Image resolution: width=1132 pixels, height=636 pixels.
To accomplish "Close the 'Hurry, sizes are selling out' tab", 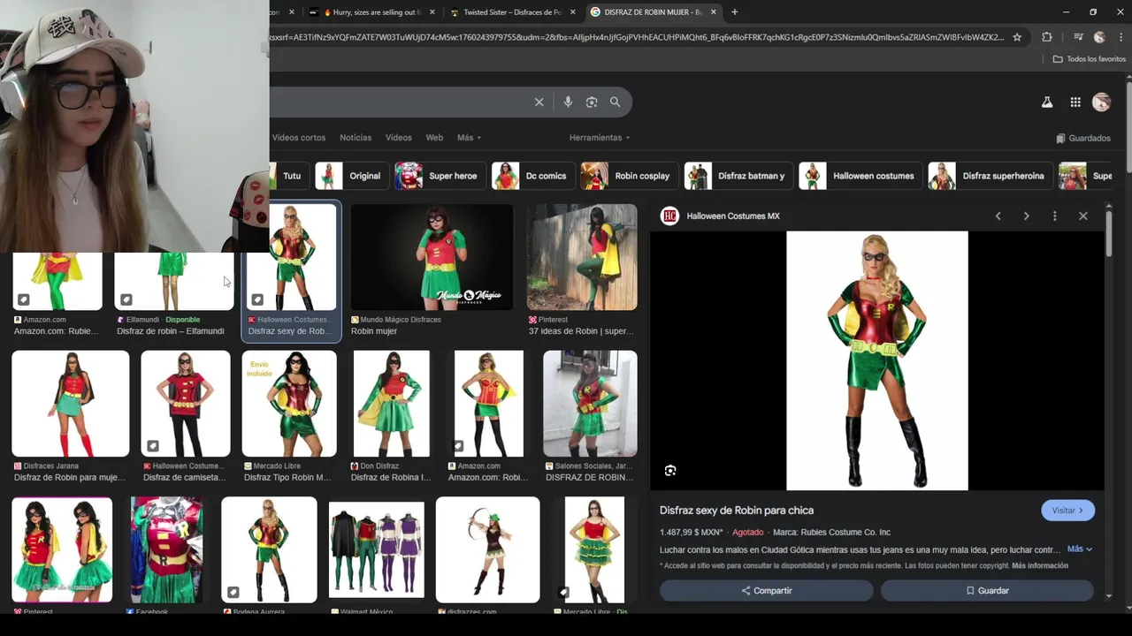I will coord(432,12).
